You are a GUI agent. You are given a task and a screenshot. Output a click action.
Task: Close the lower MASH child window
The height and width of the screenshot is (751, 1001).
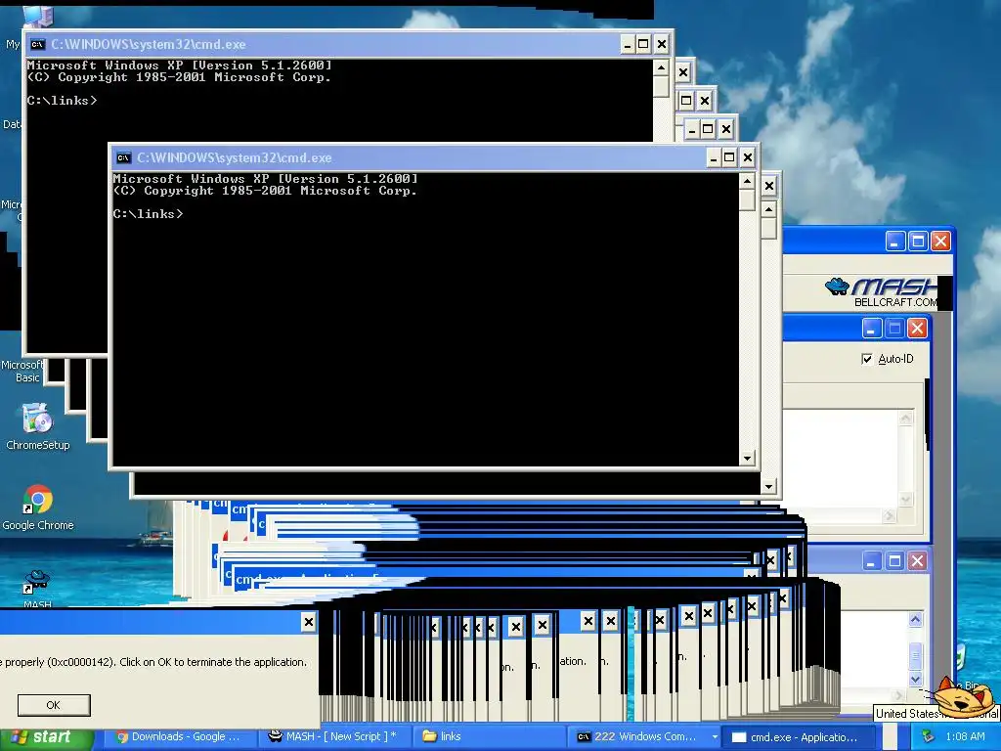[x=917, y=561]
